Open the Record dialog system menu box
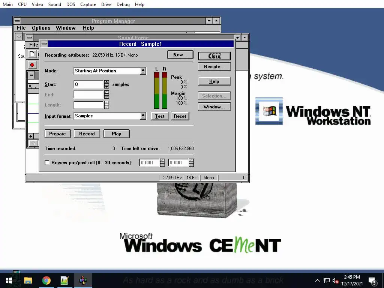 [x=44, y=44]
